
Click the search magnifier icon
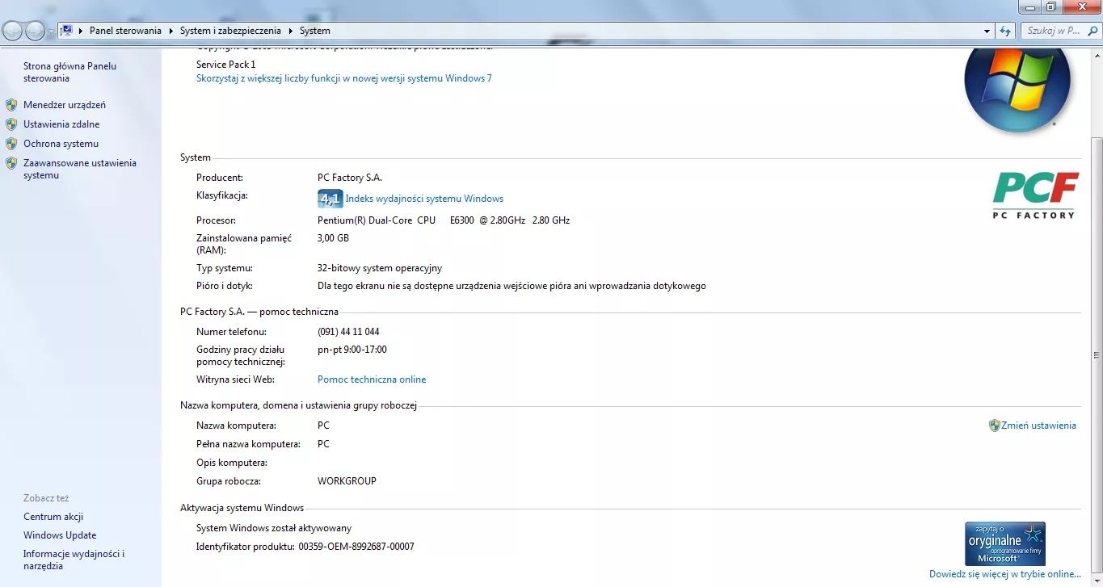pos(1093,31)
